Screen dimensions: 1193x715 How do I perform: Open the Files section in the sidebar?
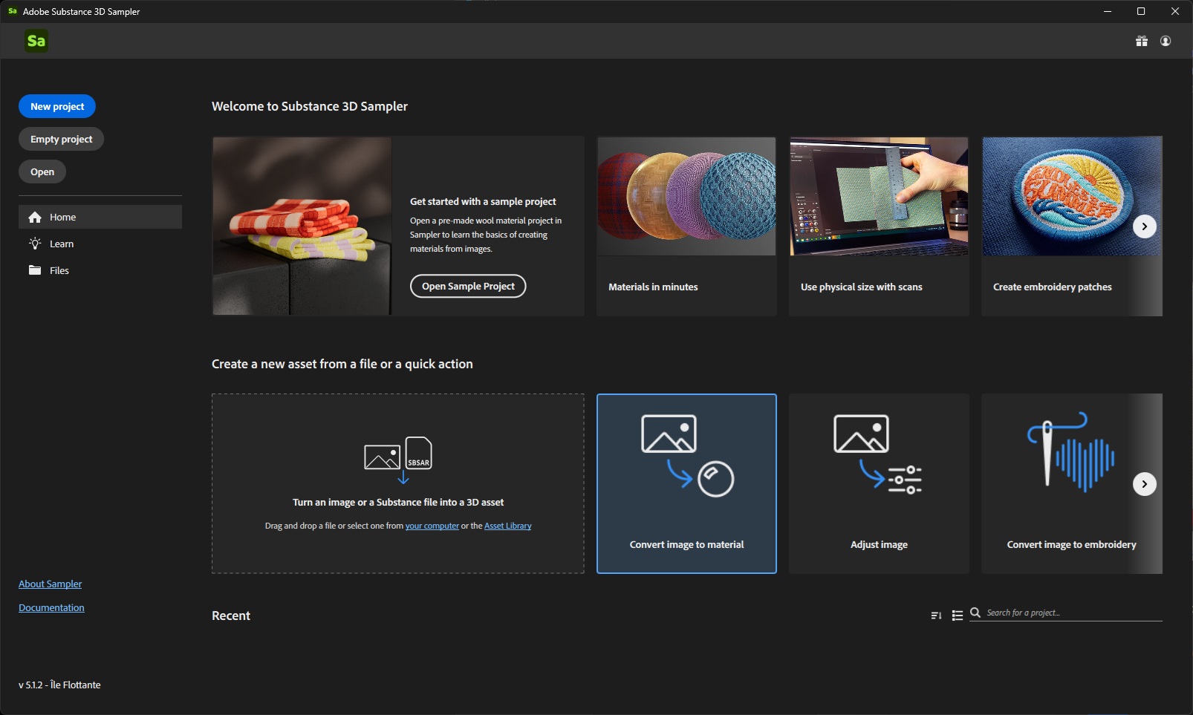click(59, 270)
